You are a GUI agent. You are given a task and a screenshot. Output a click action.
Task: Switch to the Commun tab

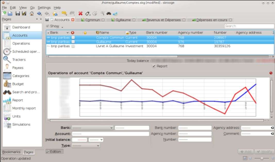pyautogui.click(x=93, y=20)
